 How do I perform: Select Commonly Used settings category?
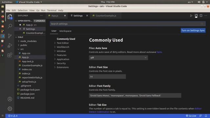point(66,39)
